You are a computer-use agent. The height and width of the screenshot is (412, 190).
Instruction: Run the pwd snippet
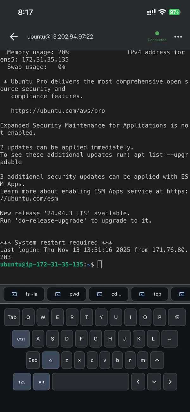(66, 294)
